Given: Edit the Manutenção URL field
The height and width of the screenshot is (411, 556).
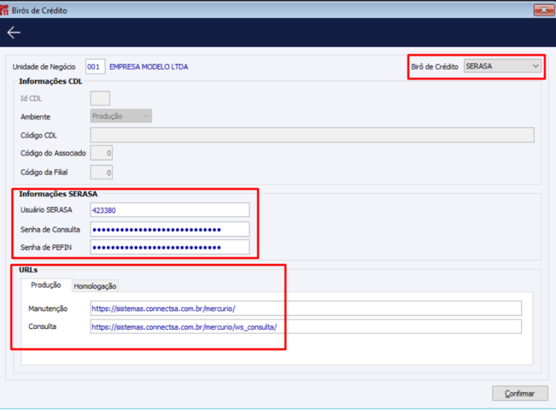Looking at the screenshot, I should pos(306,308).
